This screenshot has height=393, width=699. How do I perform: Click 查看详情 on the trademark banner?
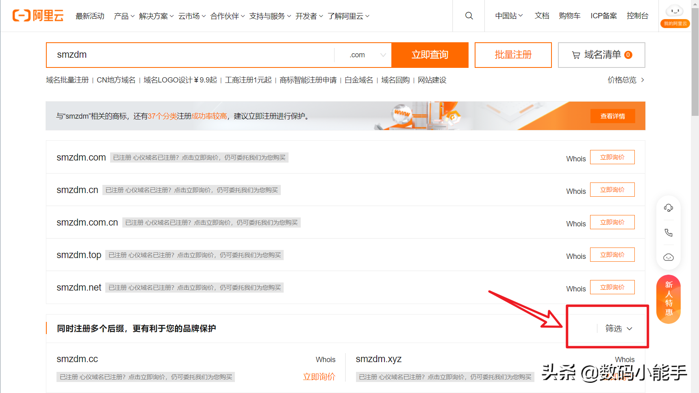pyautogui.click(x=613, y=116)
